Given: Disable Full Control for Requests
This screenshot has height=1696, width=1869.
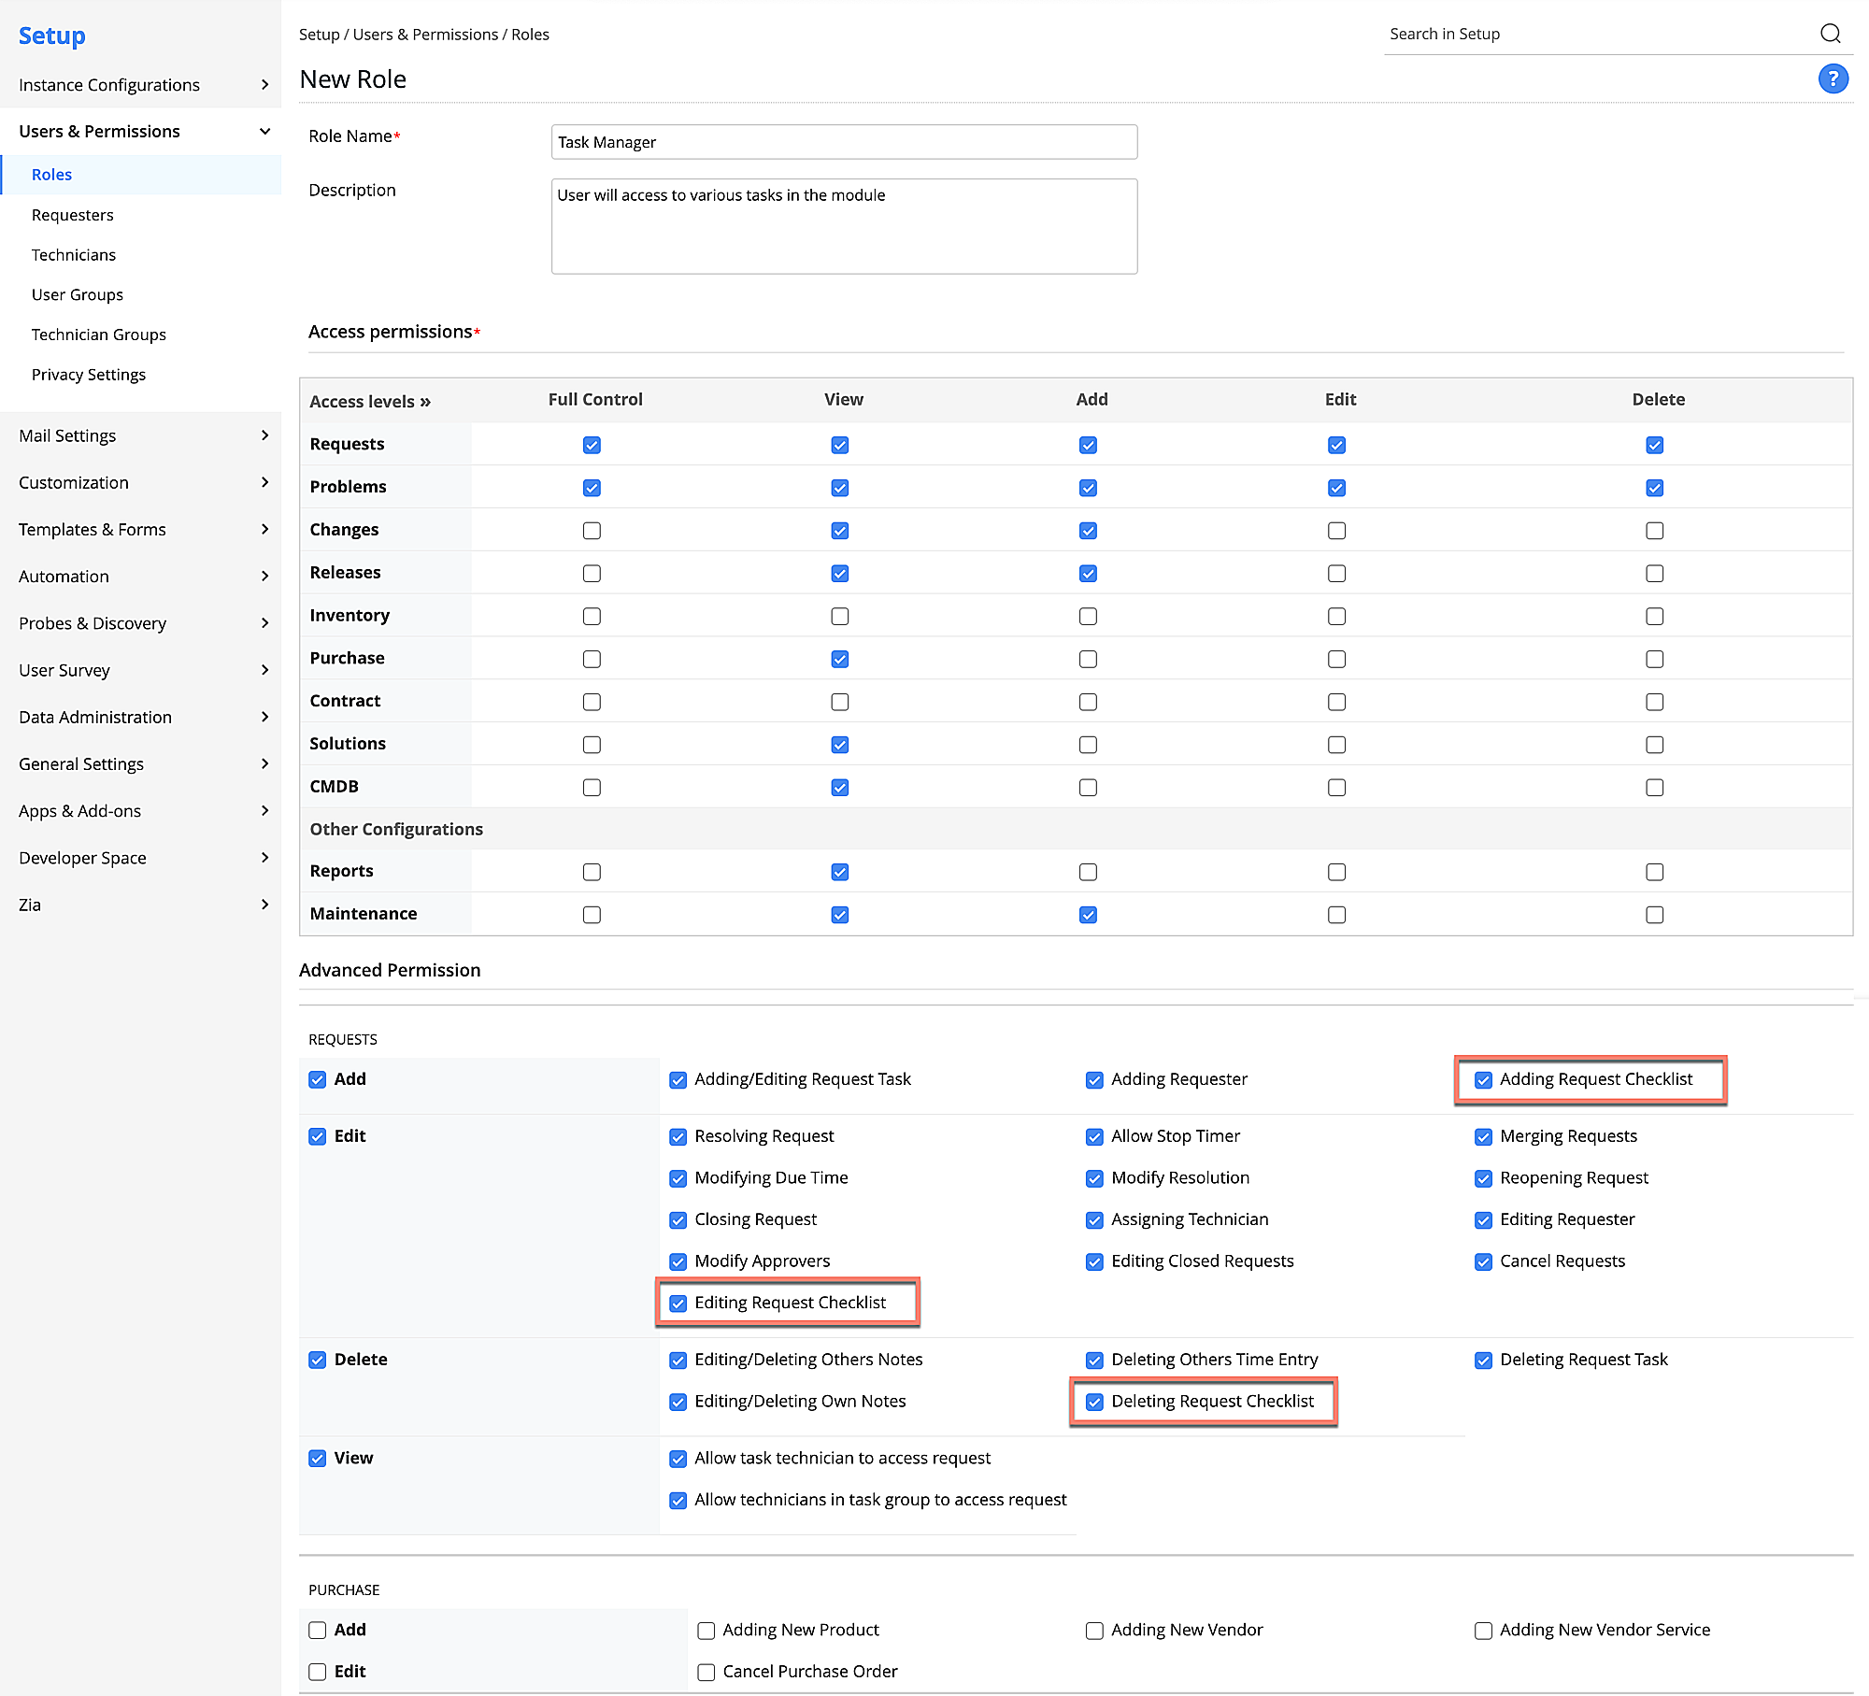Looking at the screenshot, I should (x=592, y=445).
